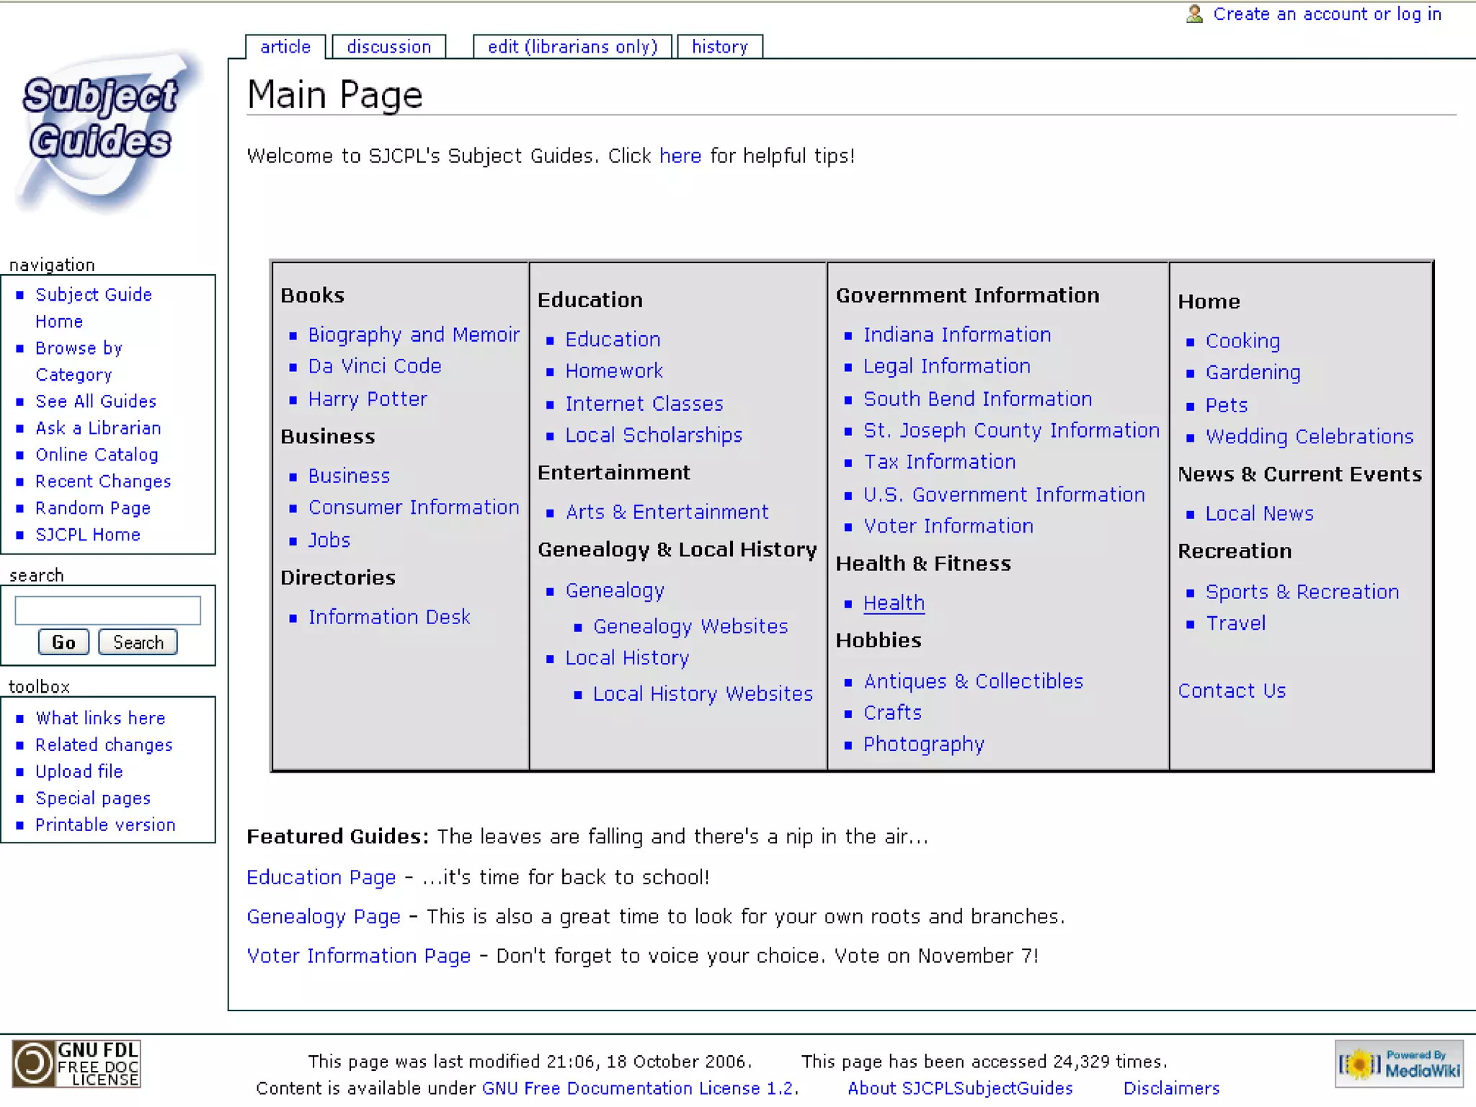Click Ask a Librarian in navigation
The image size is (1476, 1107).
click(98, 428)
